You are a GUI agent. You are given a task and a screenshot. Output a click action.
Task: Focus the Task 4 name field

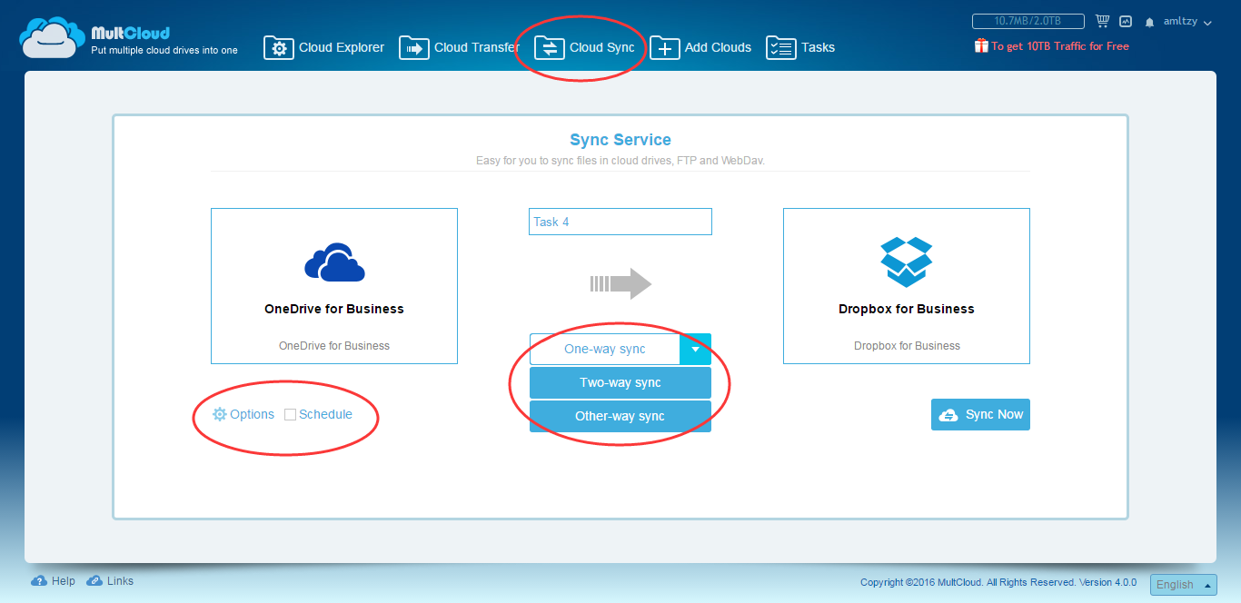(x=620, y=222)
